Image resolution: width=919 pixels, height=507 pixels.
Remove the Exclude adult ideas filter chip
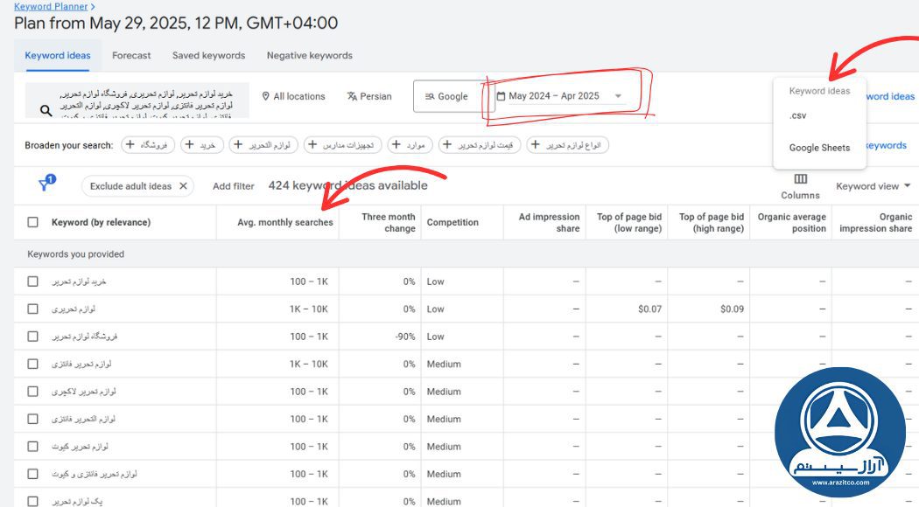point(183,186)
